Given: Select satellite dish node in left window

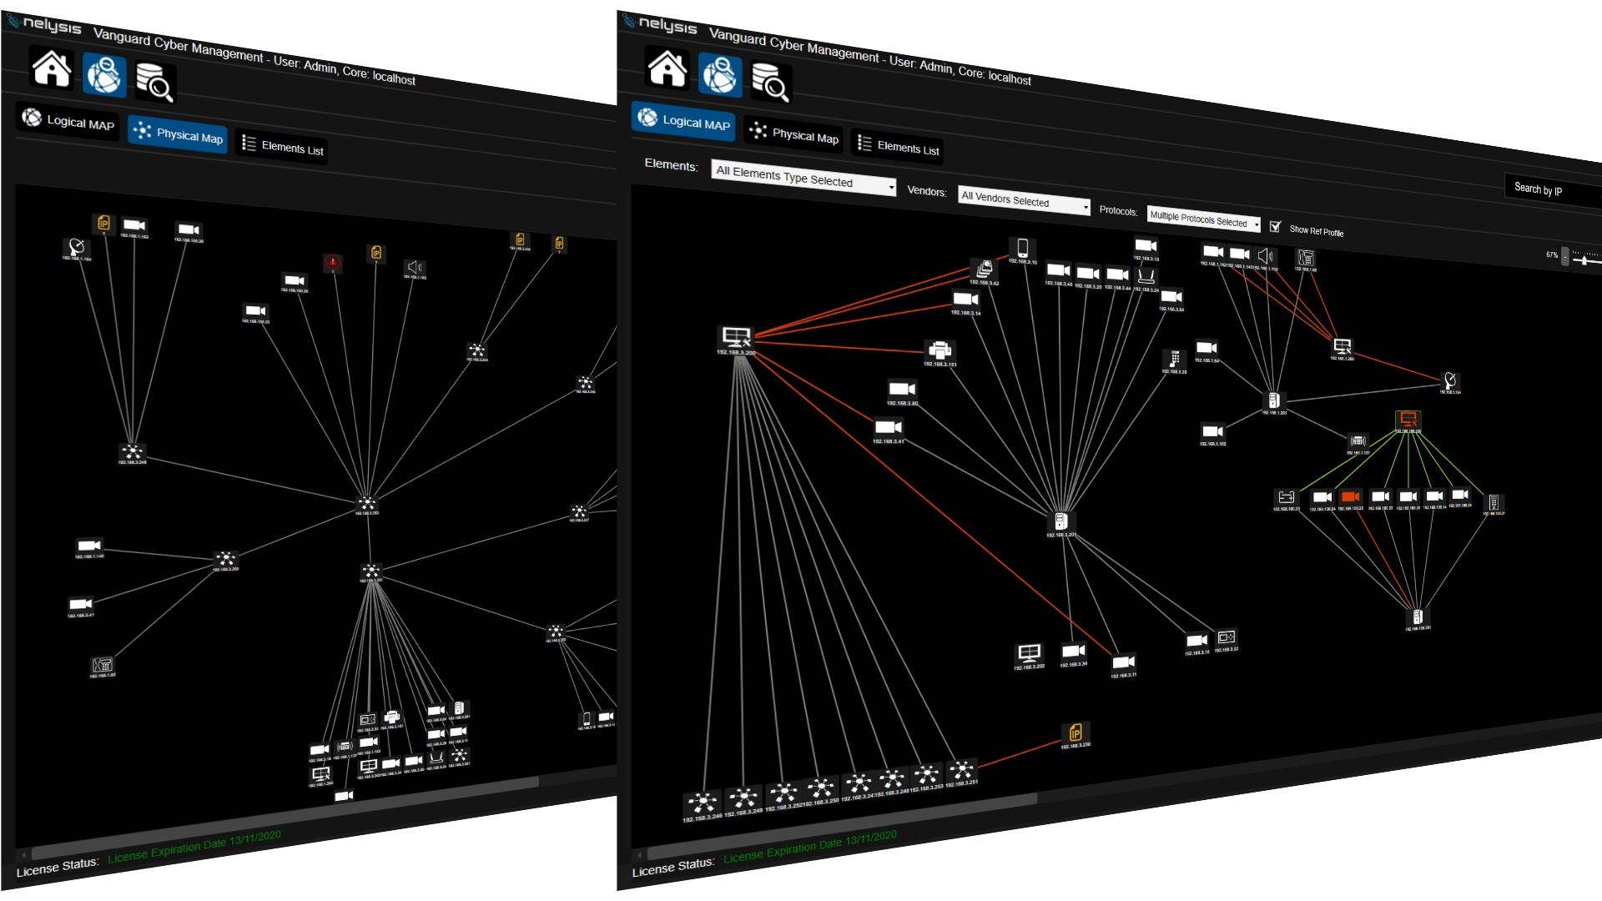Looking at the screenshot, I should [76, 249].
